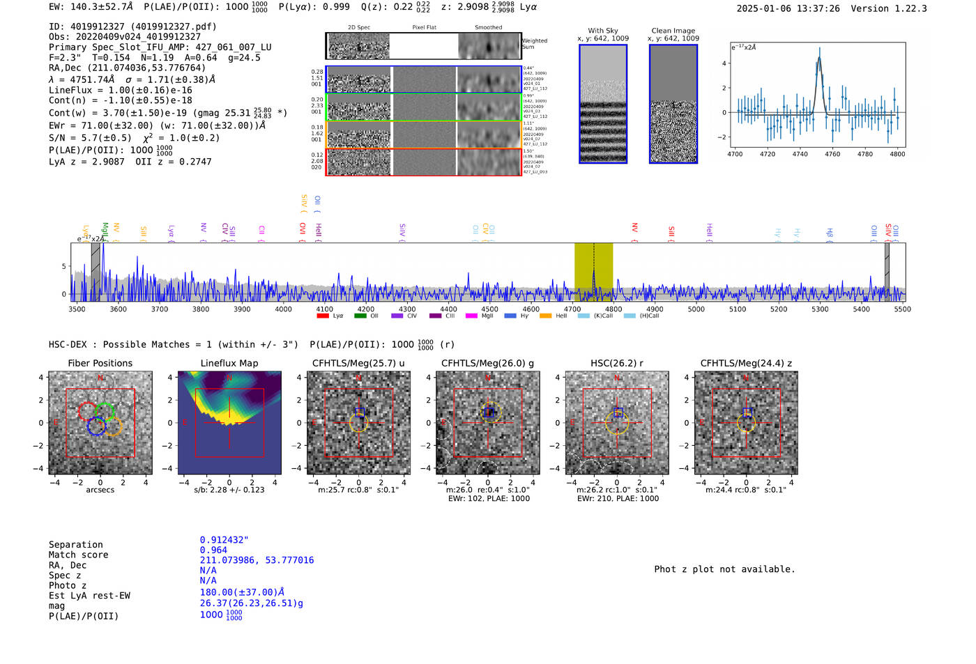Click the coordinates '211.073986, 53.777016'
This screenshot has width=976, height=664.
257,560
